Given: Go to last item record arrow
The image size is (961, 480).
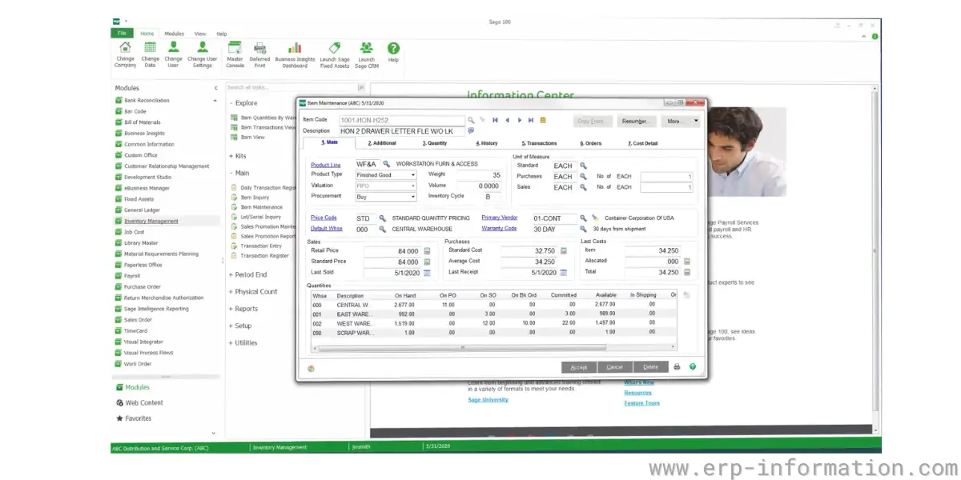Looking at the screenshot, I should tap(531, 120).
